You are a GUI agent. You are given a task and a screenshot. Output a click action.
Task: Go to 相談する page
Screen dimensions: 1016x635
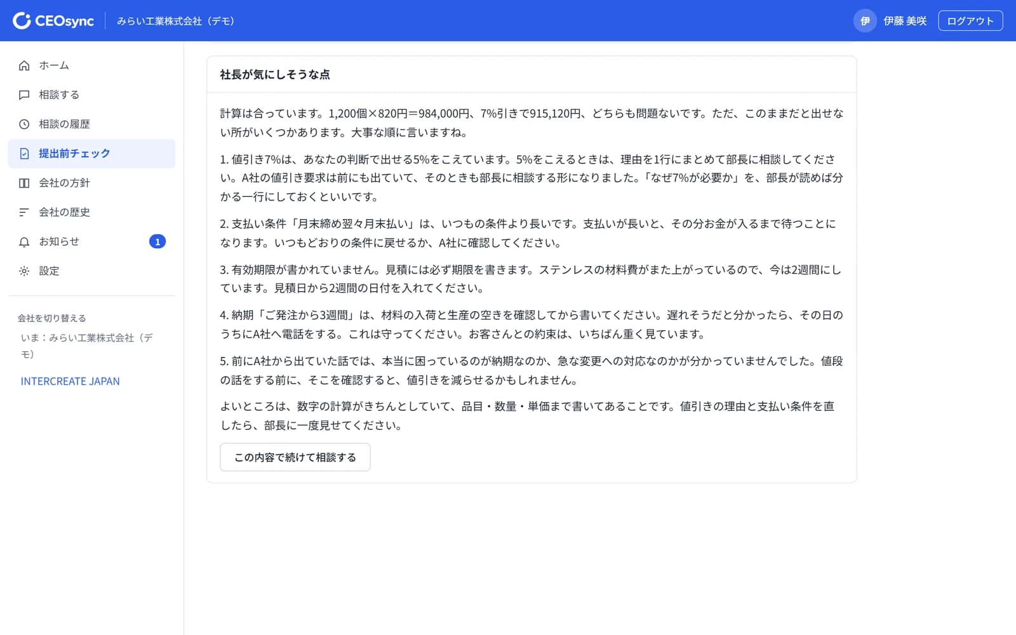click(x=91, y=95)
